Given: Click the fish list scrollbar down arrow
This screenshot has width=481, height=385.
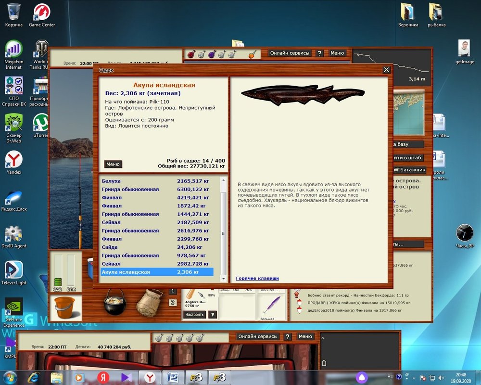Looking at the screenshot, I should click(x=223, y=279).
